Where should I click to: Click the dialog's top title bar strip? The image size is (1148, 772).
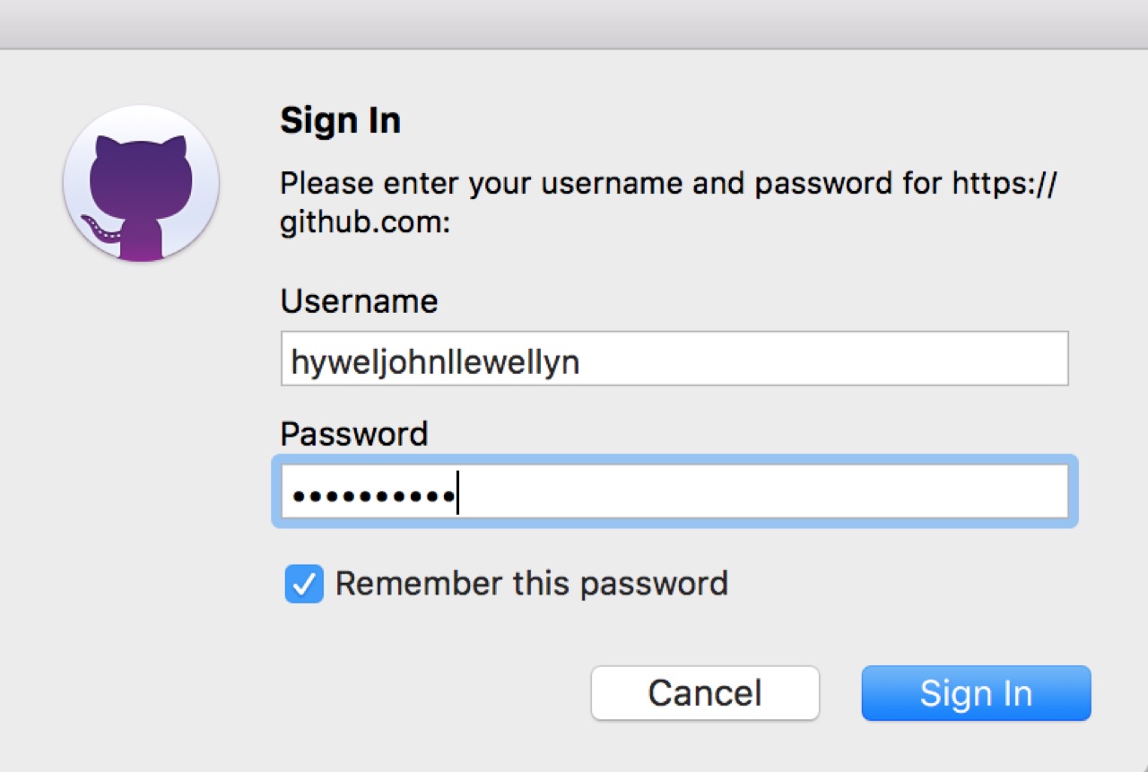coord(574,23)
